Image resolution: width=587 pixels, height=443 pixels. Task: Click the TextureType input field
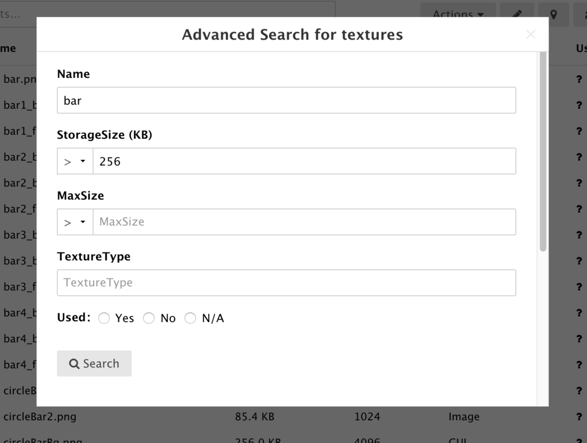287,283
